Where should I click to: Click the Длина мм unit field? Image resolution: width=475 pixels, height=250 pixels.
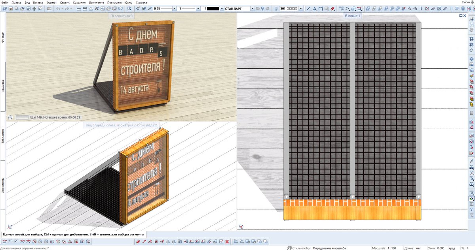pyautogui.click(x=412, y=248)
